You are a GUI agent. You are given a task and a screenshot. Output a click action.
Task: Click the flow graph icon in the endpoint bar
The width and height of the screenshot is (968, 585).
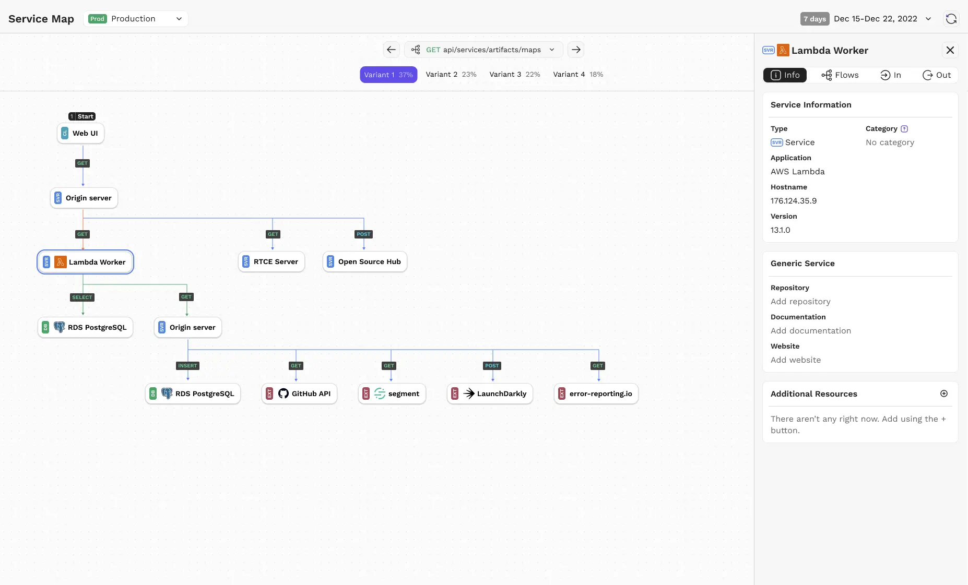tap(415, 50)
